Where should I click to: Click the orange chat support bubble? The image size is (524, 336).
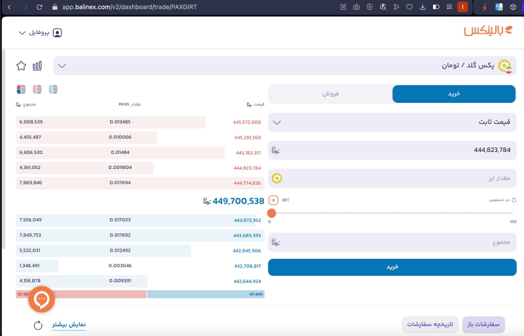click(x=42, y=299)
